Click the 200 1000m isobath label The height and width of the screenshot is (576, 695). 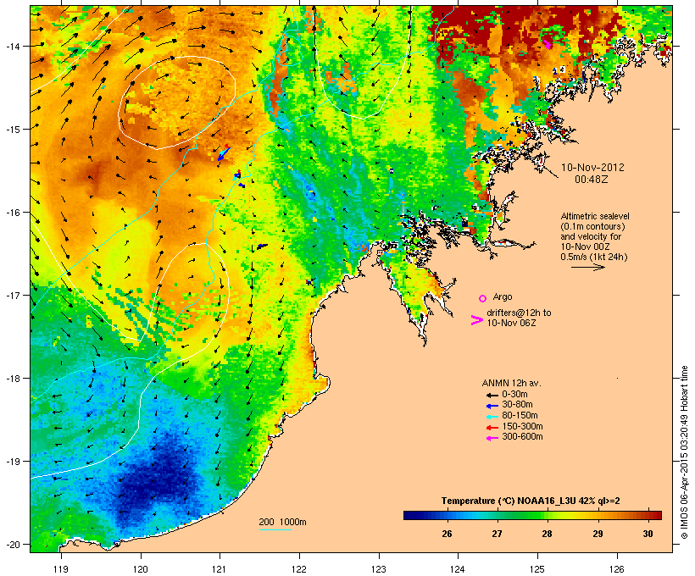(282, 522)
